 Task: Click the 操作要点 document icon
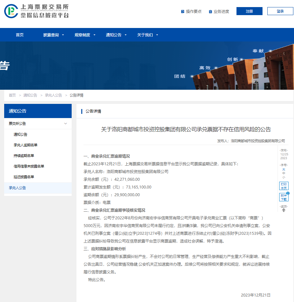point(183,12)
